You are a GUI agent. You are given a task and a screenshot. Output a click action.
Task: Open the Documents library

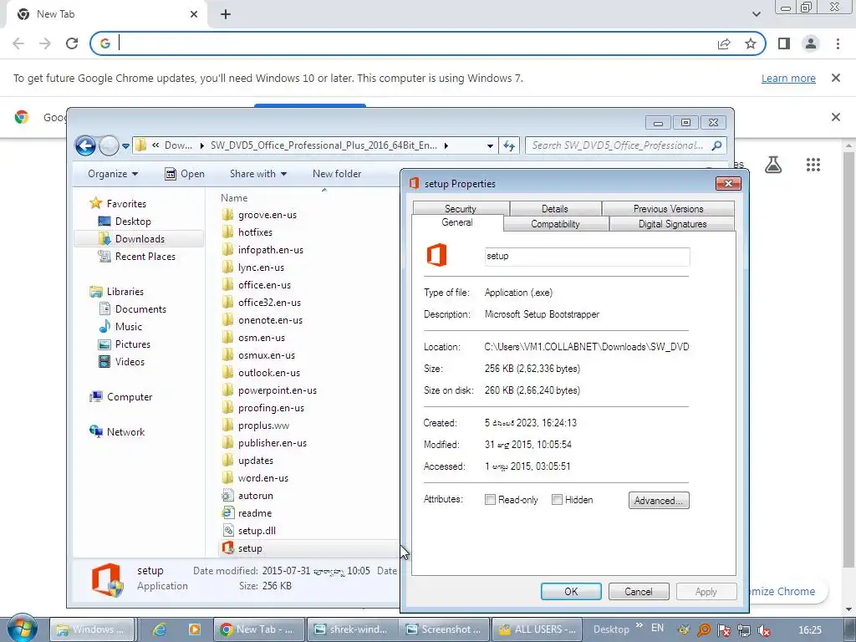(140, 309)
